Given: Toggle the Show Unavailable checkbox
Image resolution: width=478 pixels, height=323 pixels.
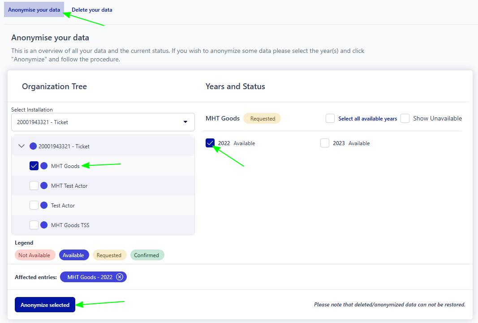Looking at the screenshot, I should tap(405, 118).
